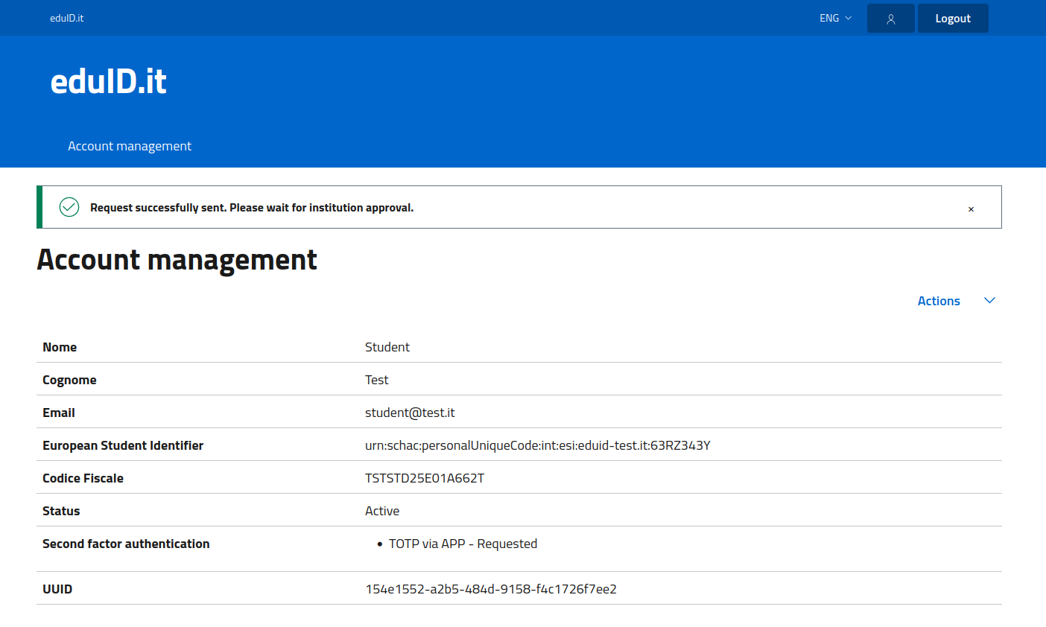The height and width of the screenshot is (627, 1046).
Task: Click the UUID value string
Action: (491, 589)
